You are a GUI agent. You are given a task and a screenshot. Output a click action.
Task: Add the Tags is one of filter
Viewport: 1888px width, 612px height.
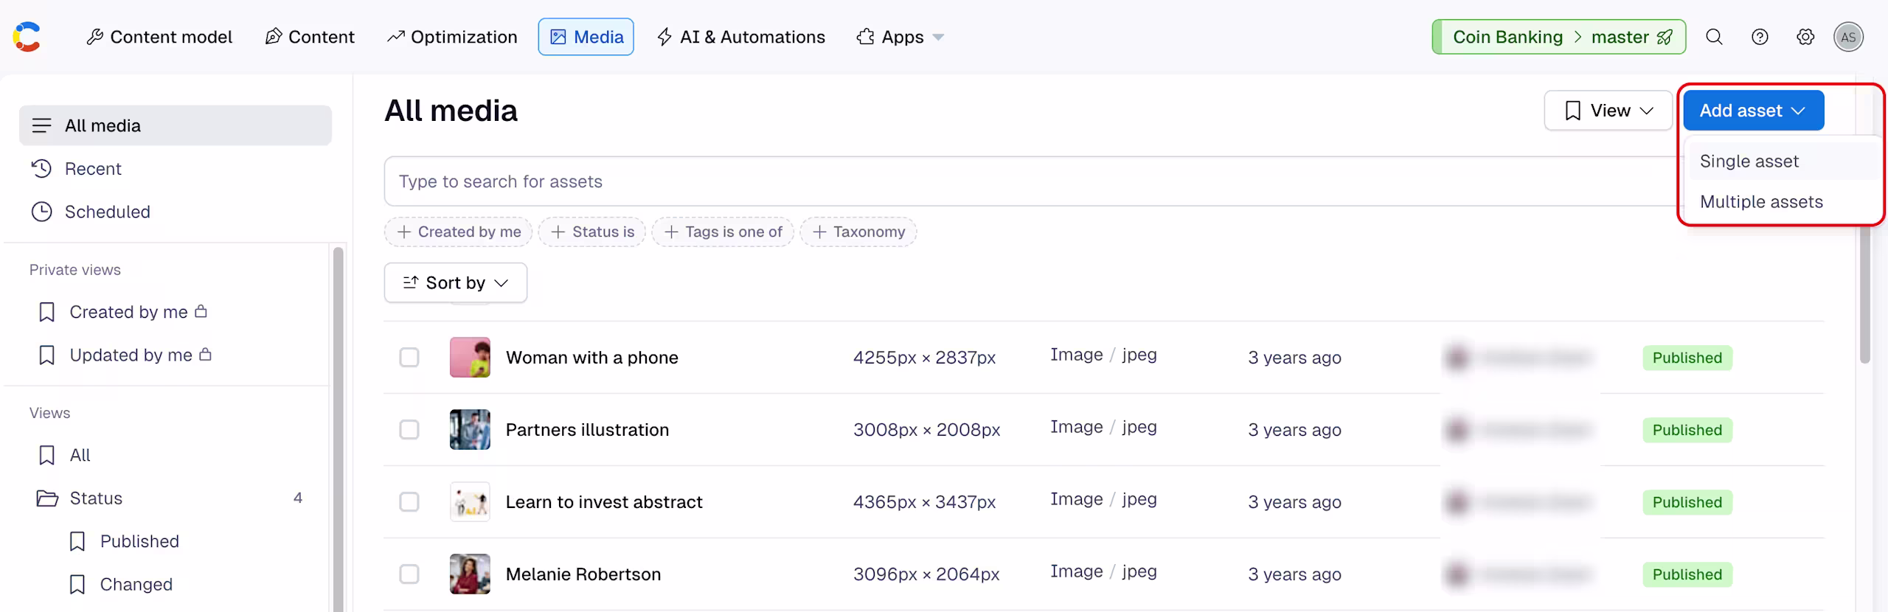tap(723, 232)
